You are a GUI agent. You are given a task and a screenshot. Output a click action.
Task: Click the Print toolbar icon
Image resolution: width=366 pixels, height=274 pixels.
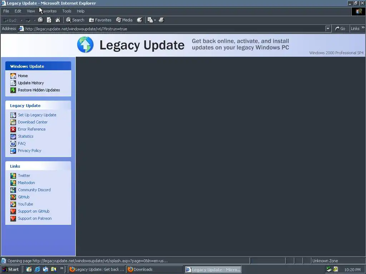[162, 20]
